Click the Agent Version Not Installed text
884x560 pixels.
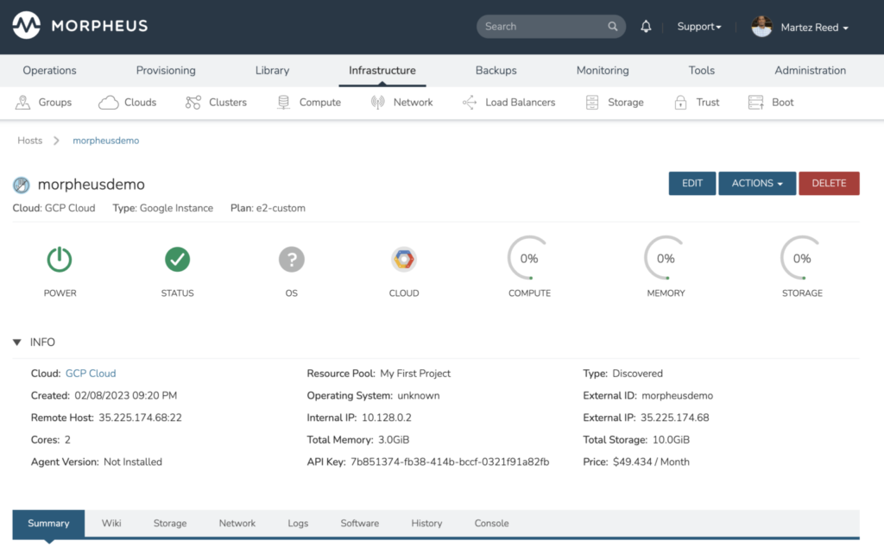[x=133, y=462]
